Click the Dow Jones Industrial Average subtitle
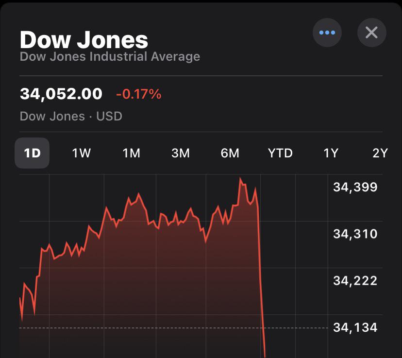The height and width of the screenshot is (358, 402). (x=110, y=56)
